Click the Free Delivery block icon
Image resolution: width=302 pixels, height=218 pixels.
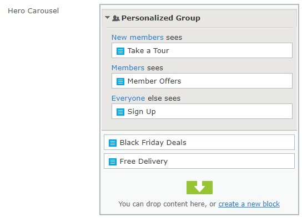click(113, 162)
